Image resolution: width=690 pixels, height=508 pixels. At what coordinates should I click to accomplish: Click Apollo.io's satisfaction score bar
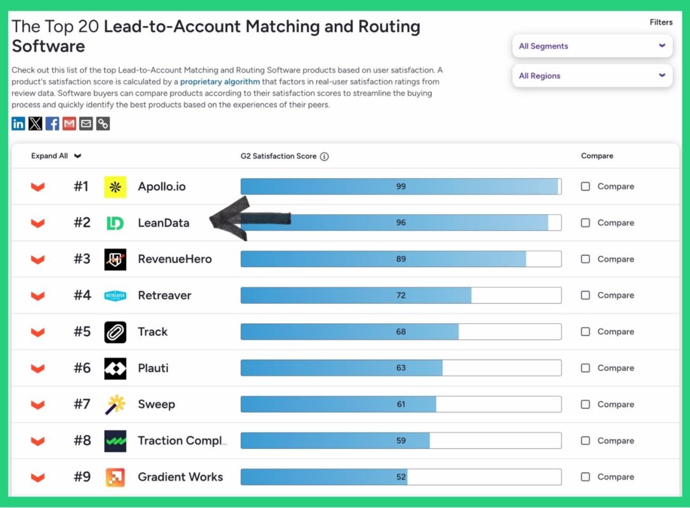tap(400, 186)
